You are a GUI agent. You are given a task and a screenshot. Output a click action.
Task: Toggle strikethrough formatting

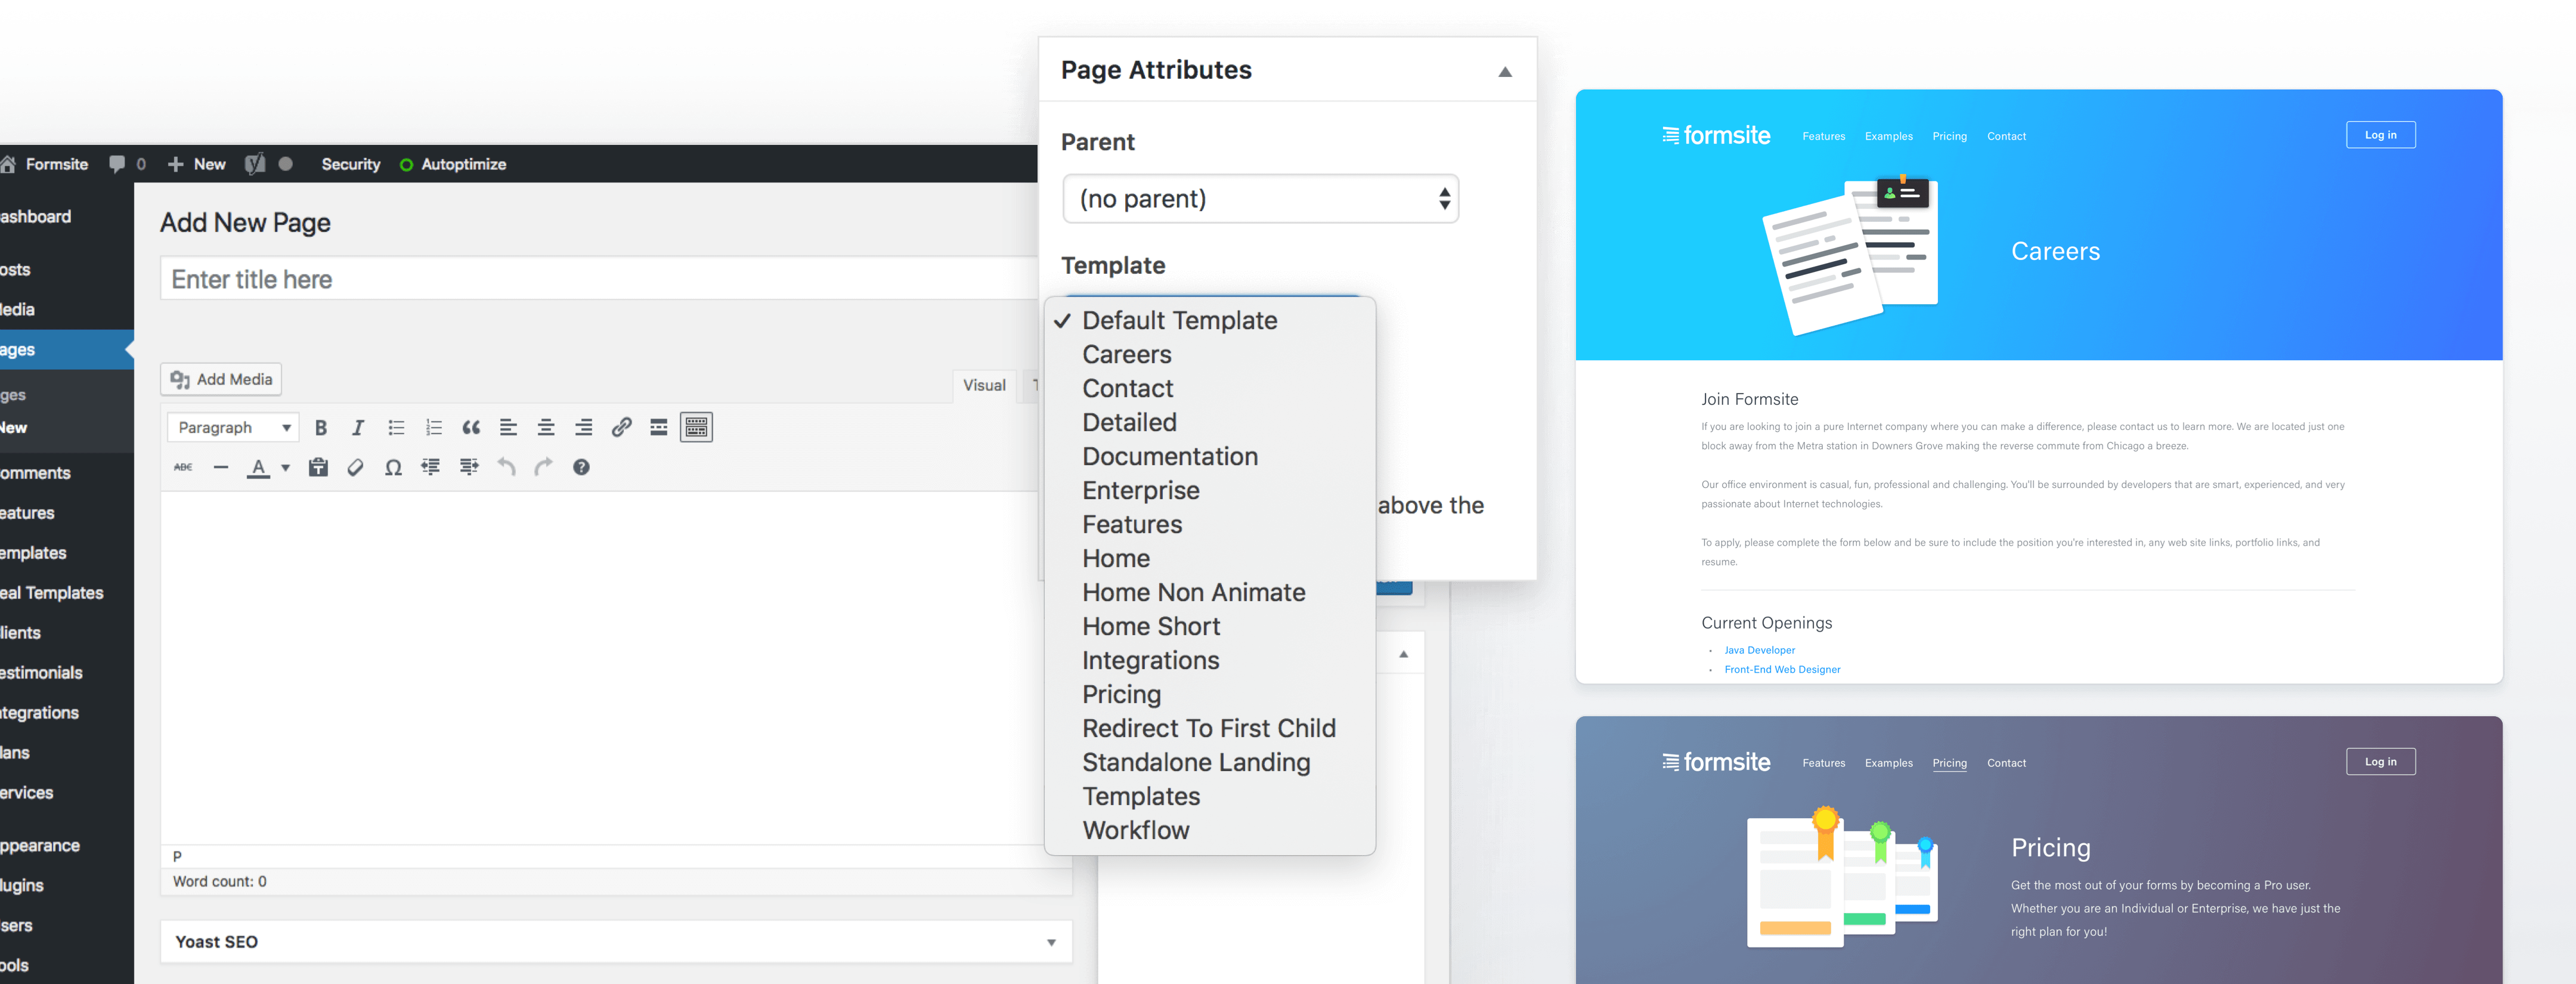(x=183, y=468)
